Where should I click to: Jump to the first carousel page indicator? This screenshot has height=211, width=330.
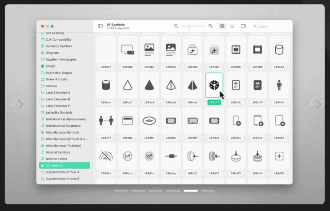tap(121, 191)
